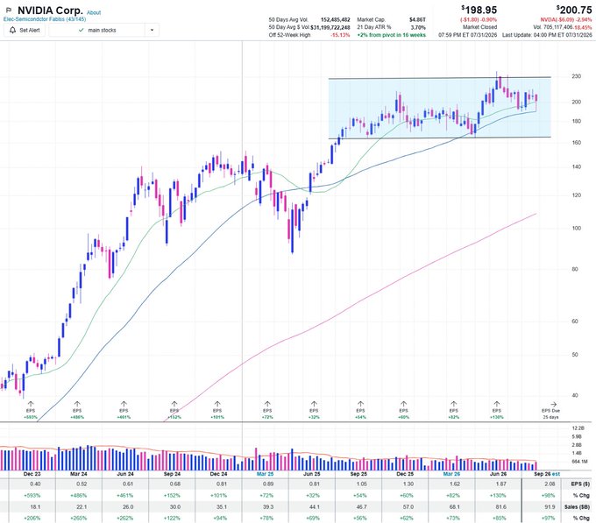Viewport: 596px width, 523px height.
Task: Click the EPS arrow marker labeled +461% under chart
Action: click(124, 410)
